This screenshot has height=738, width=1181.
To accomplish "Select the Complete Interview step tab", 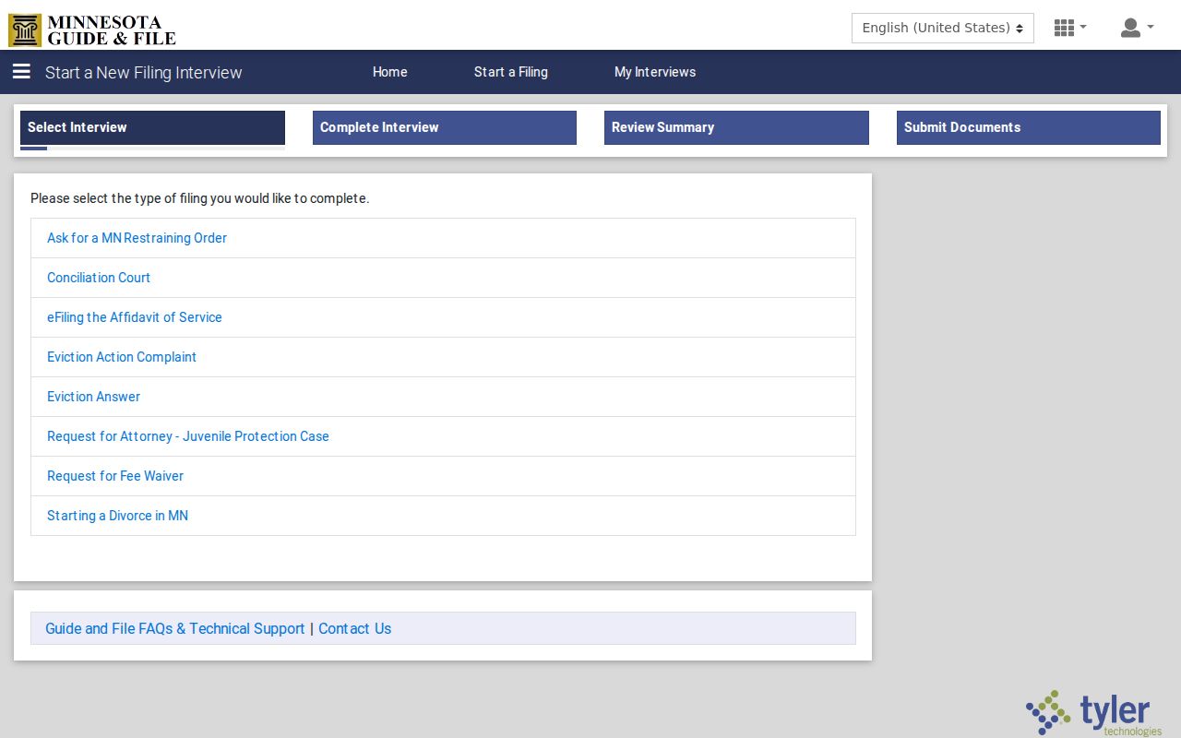I will [x=445, y=127].
